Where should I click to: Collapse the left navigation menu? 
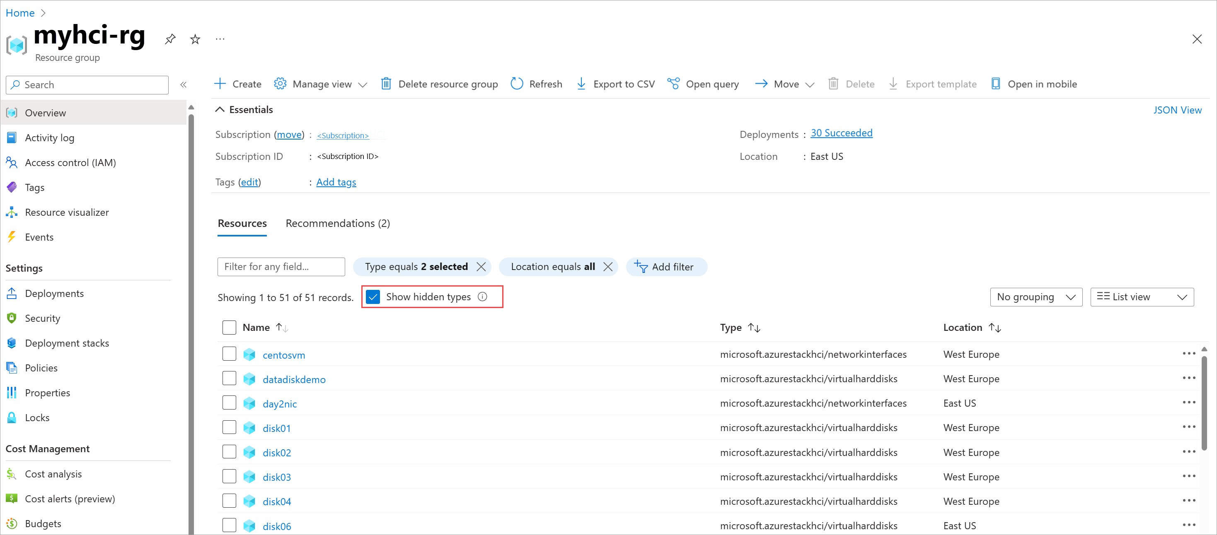point(183,84)
